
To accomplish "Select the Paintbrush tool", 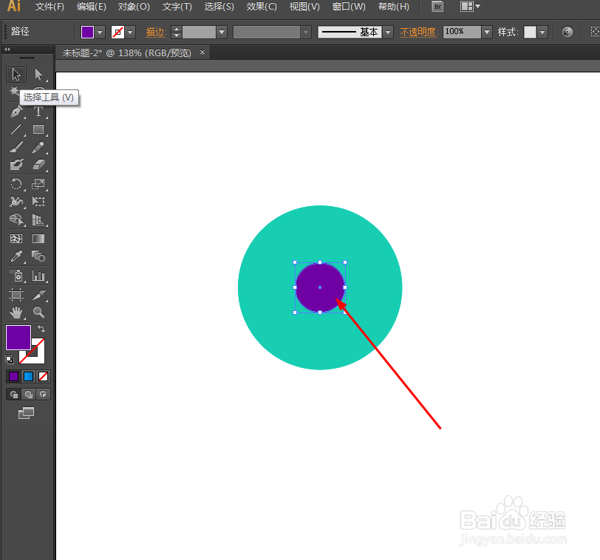I will [16, 147].
